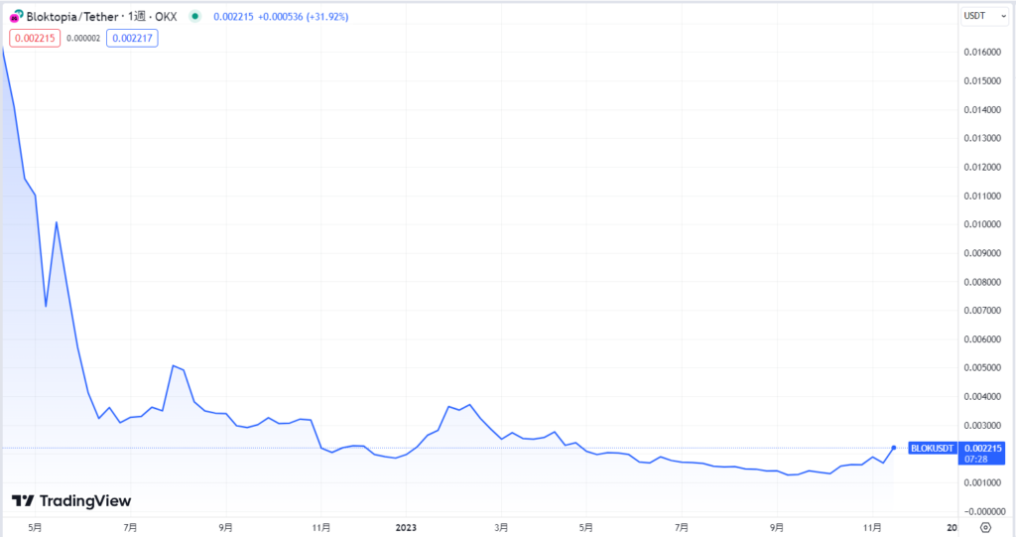1016x537 pixels.
Task: Open chart settings gear icon
Action: 985,527
